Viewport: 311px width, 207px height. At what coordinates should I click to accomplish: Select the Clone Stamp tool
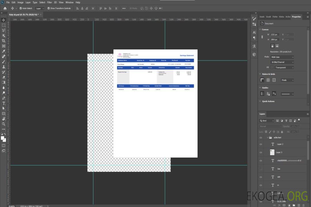3,67
